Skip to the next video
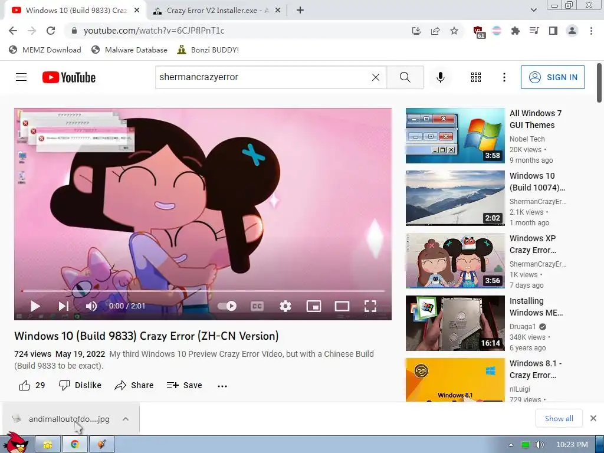 64,306
